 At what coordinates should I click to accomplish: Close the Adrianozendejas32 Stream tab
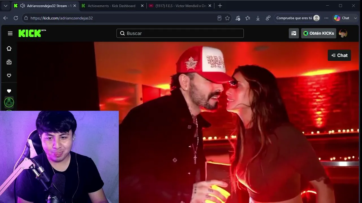coord(75,6)
